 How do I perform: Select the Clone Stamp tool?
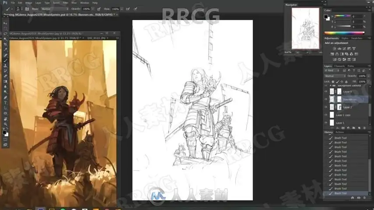(x=5, y=66)
